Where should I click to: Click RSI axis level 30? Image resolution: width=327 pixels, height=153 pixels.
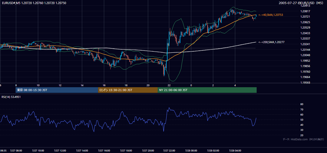point(302,130)
